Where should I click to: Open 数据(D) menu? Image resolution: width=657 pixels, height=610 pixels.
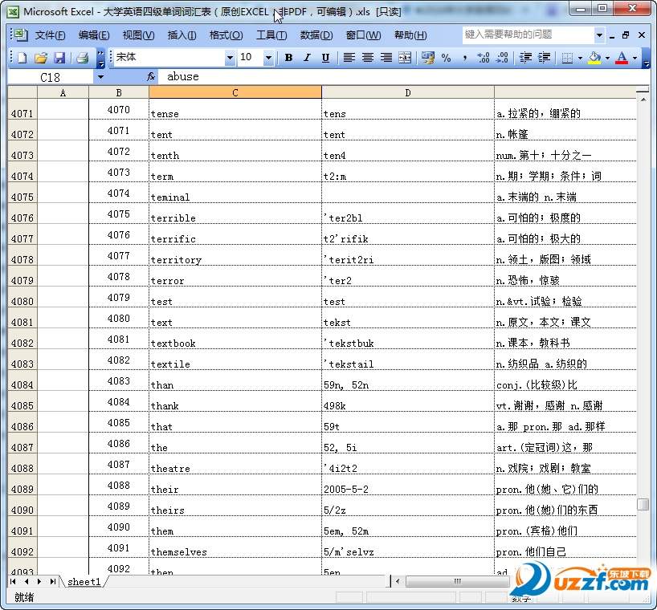coord(316,35)
